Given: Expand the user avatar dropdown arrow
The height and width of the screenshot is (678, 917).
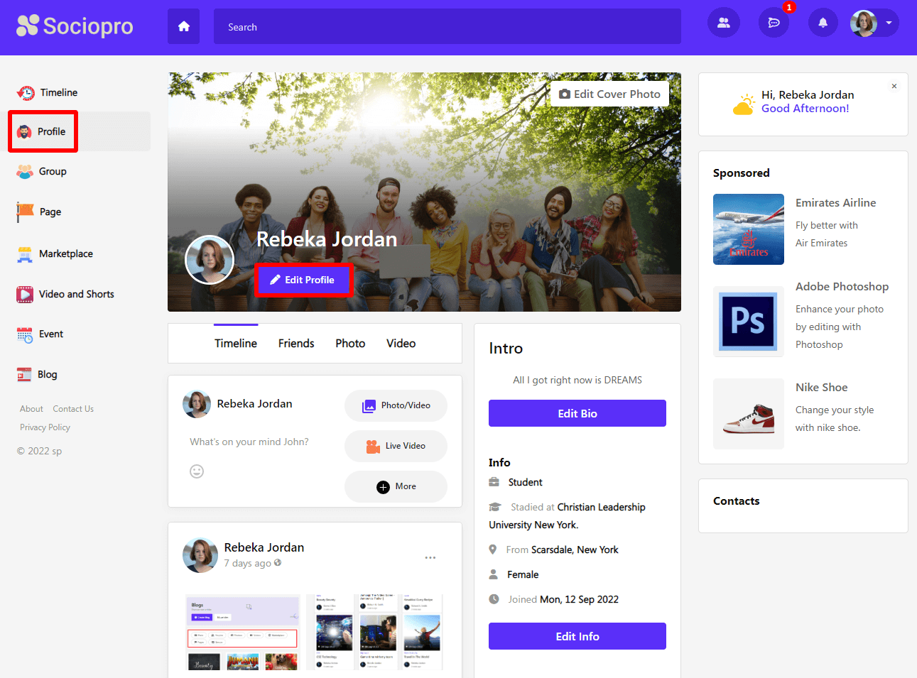Looking at the screenshot, I should 889,23.
